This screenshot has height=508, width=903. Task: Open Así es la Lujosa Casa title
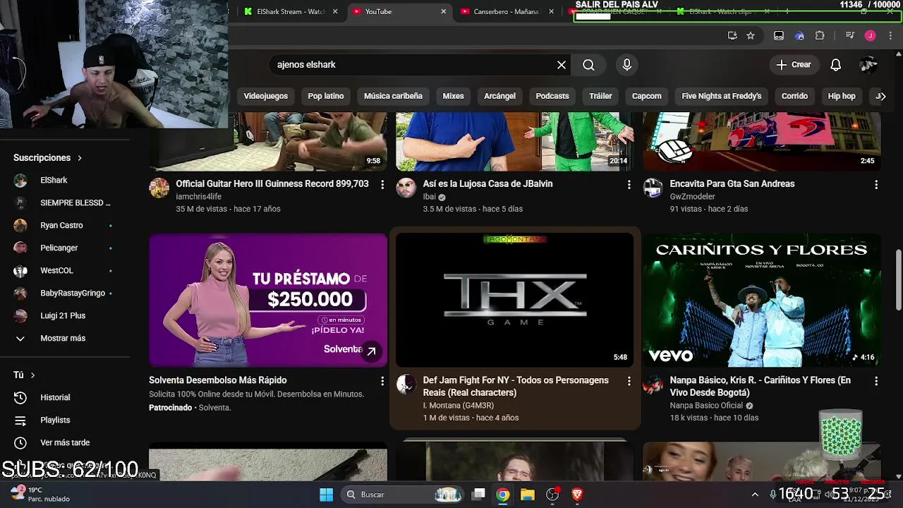(487, 184)
